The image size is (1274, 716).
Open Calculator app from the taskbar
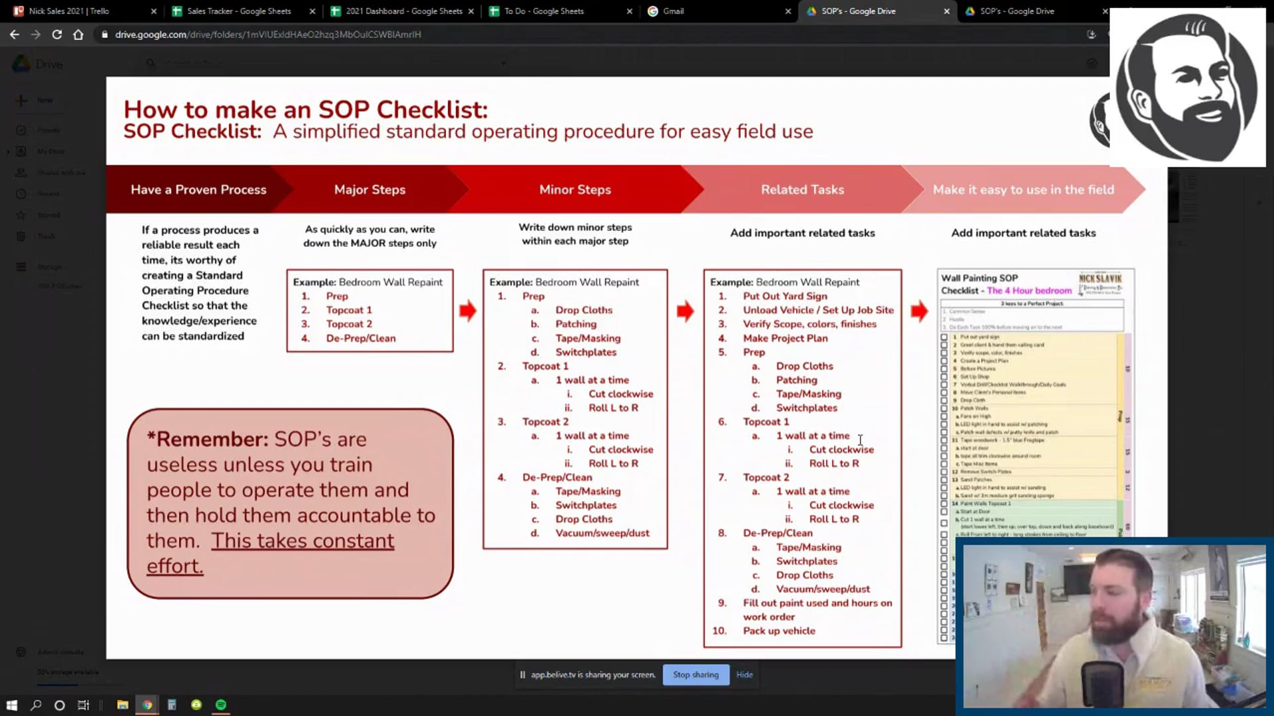(x=171, y=705)
